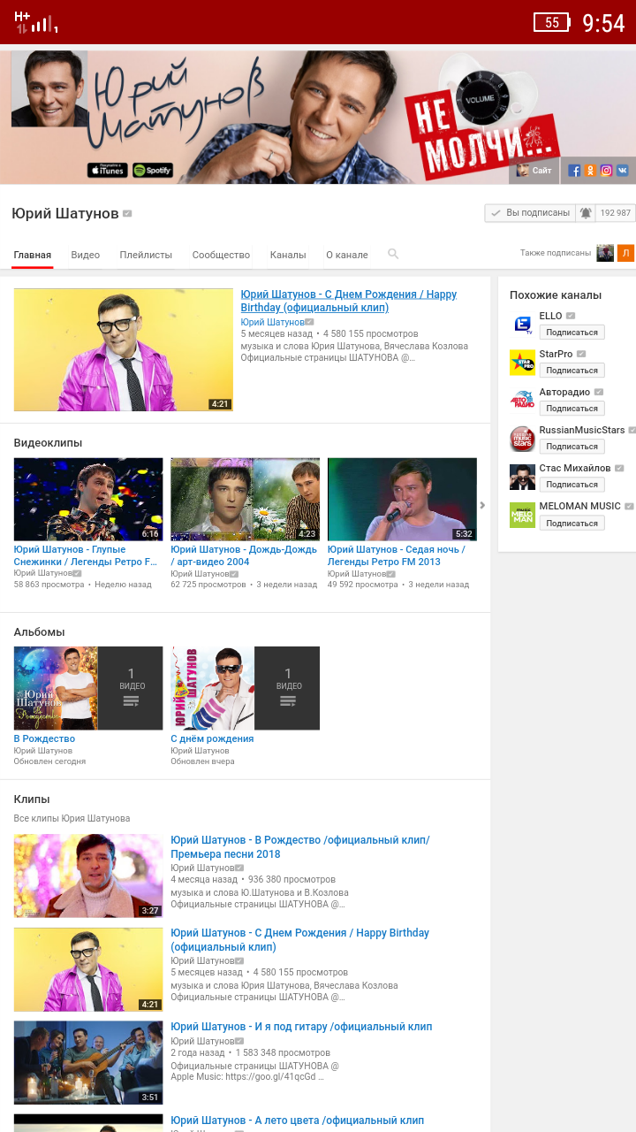Subscribe to the MELOMAN MUSIC channel

tap(572, 523)
